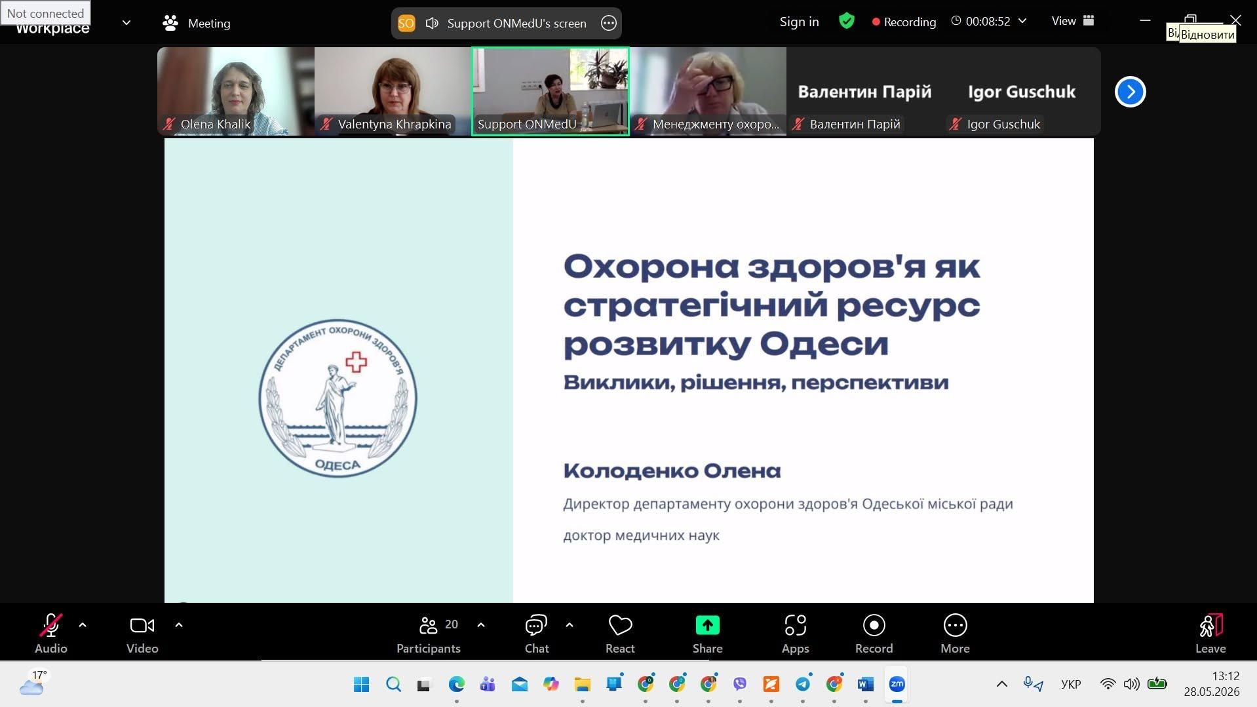Open the Meeting tab

197,24
